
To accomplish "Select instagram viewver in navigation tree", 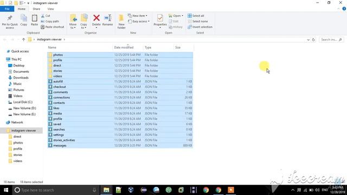I will point(23,131).
